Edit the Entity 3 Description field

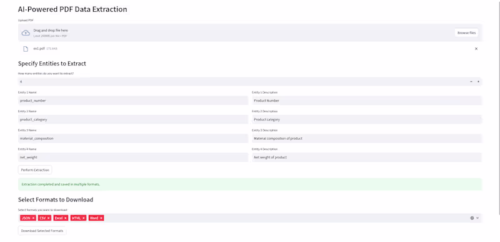[367, 138]
